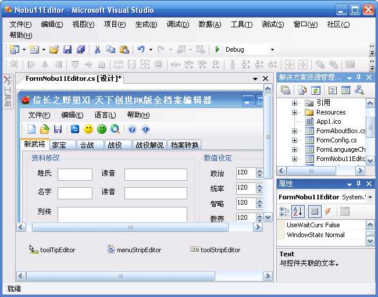The height and width of the screenshot is (297, 378).
Task: Increase the 政治 value with up spinner
Action: click(x=259, y=171)
